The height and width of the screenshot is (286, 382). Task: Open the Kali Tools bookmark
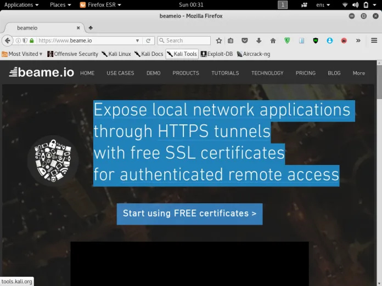point(182,54)
